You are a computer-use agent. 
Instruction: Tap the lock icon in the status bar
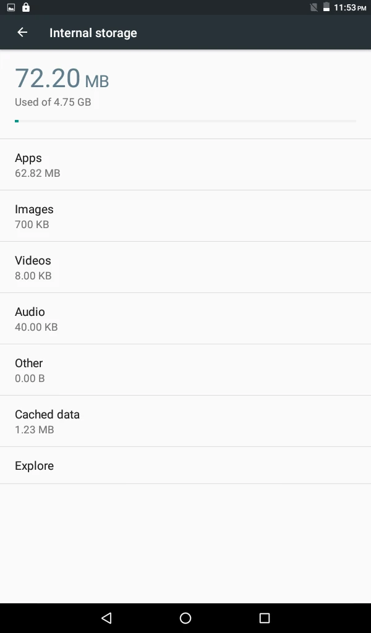click(x=25, y=7)
